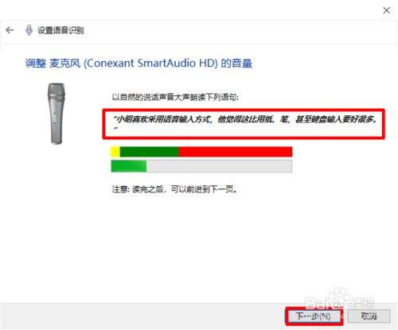Close the speech recognition setup window

click(387, 10)
